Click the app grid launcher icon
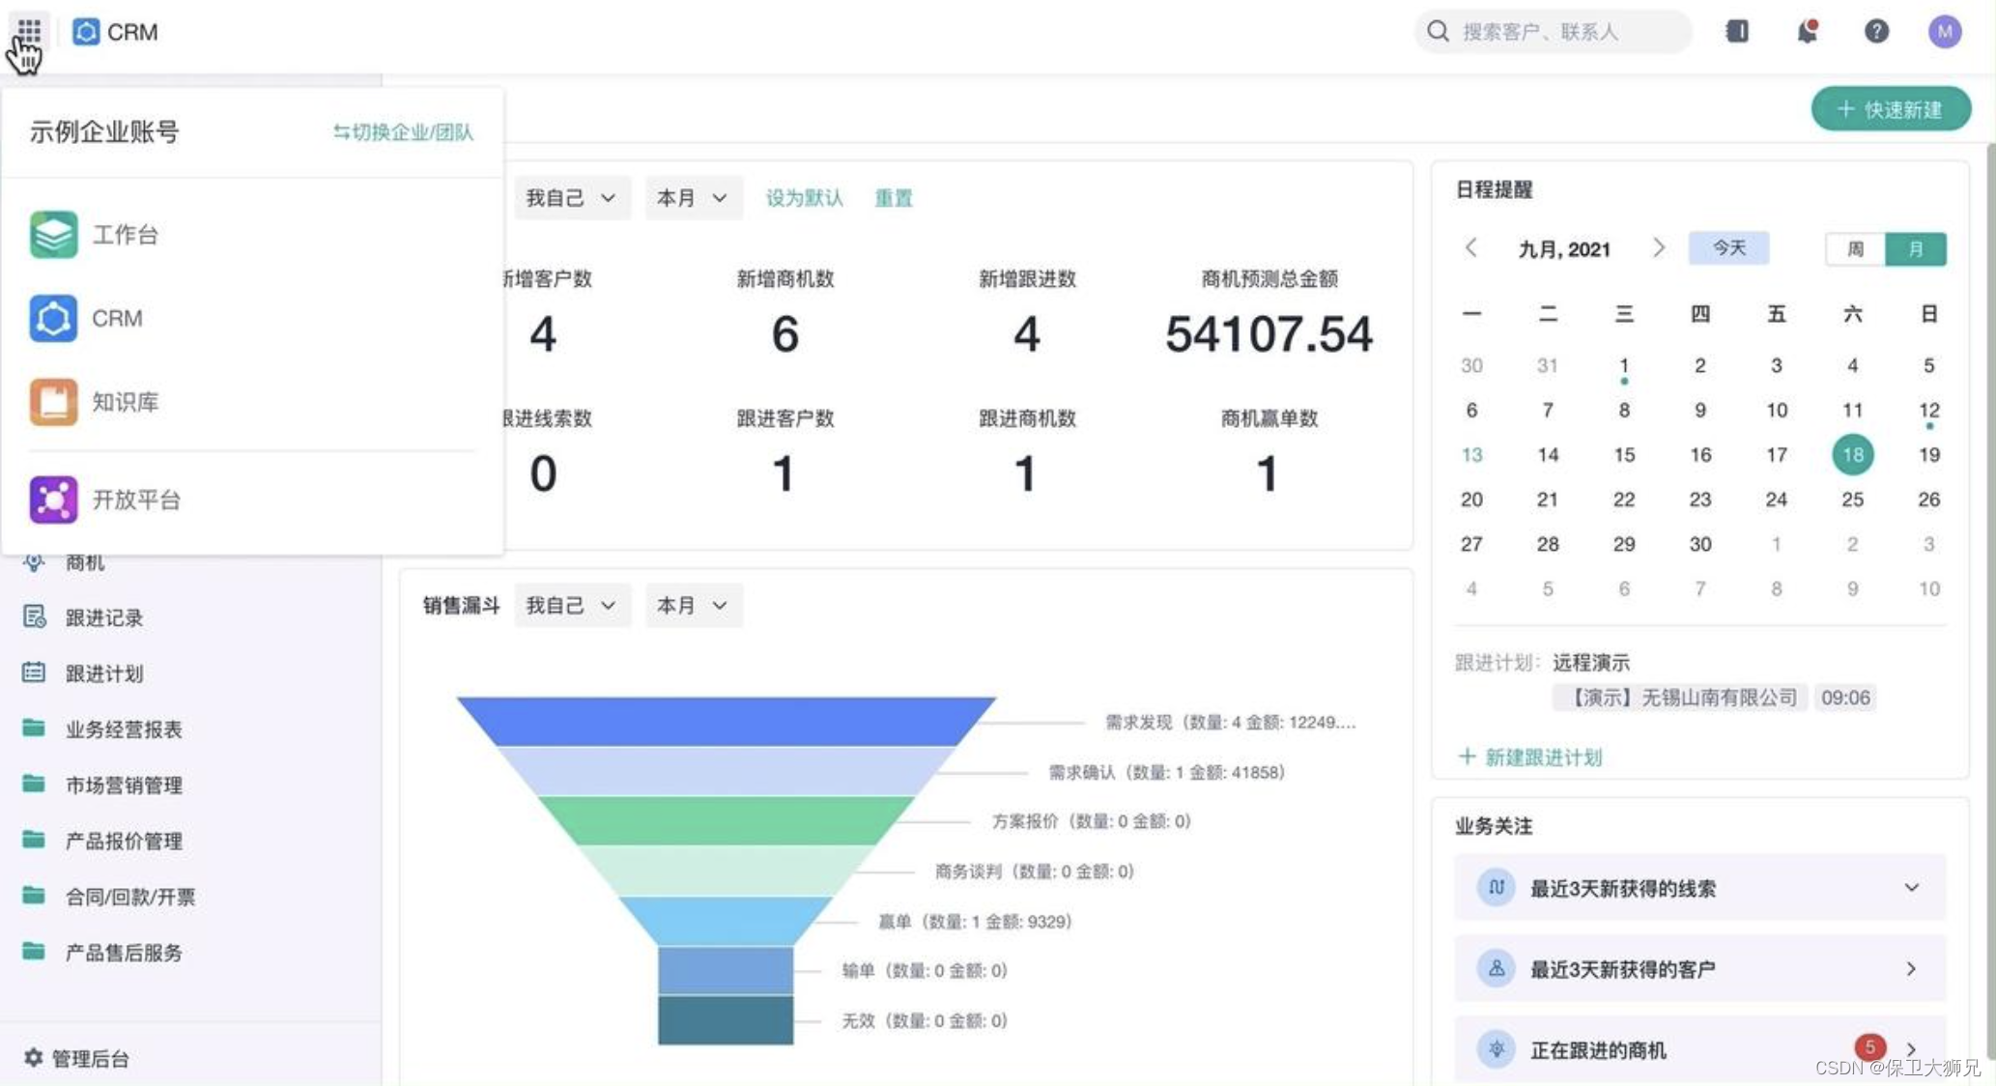Screen dimensions: 1996x1086 (x=29, y=31)
